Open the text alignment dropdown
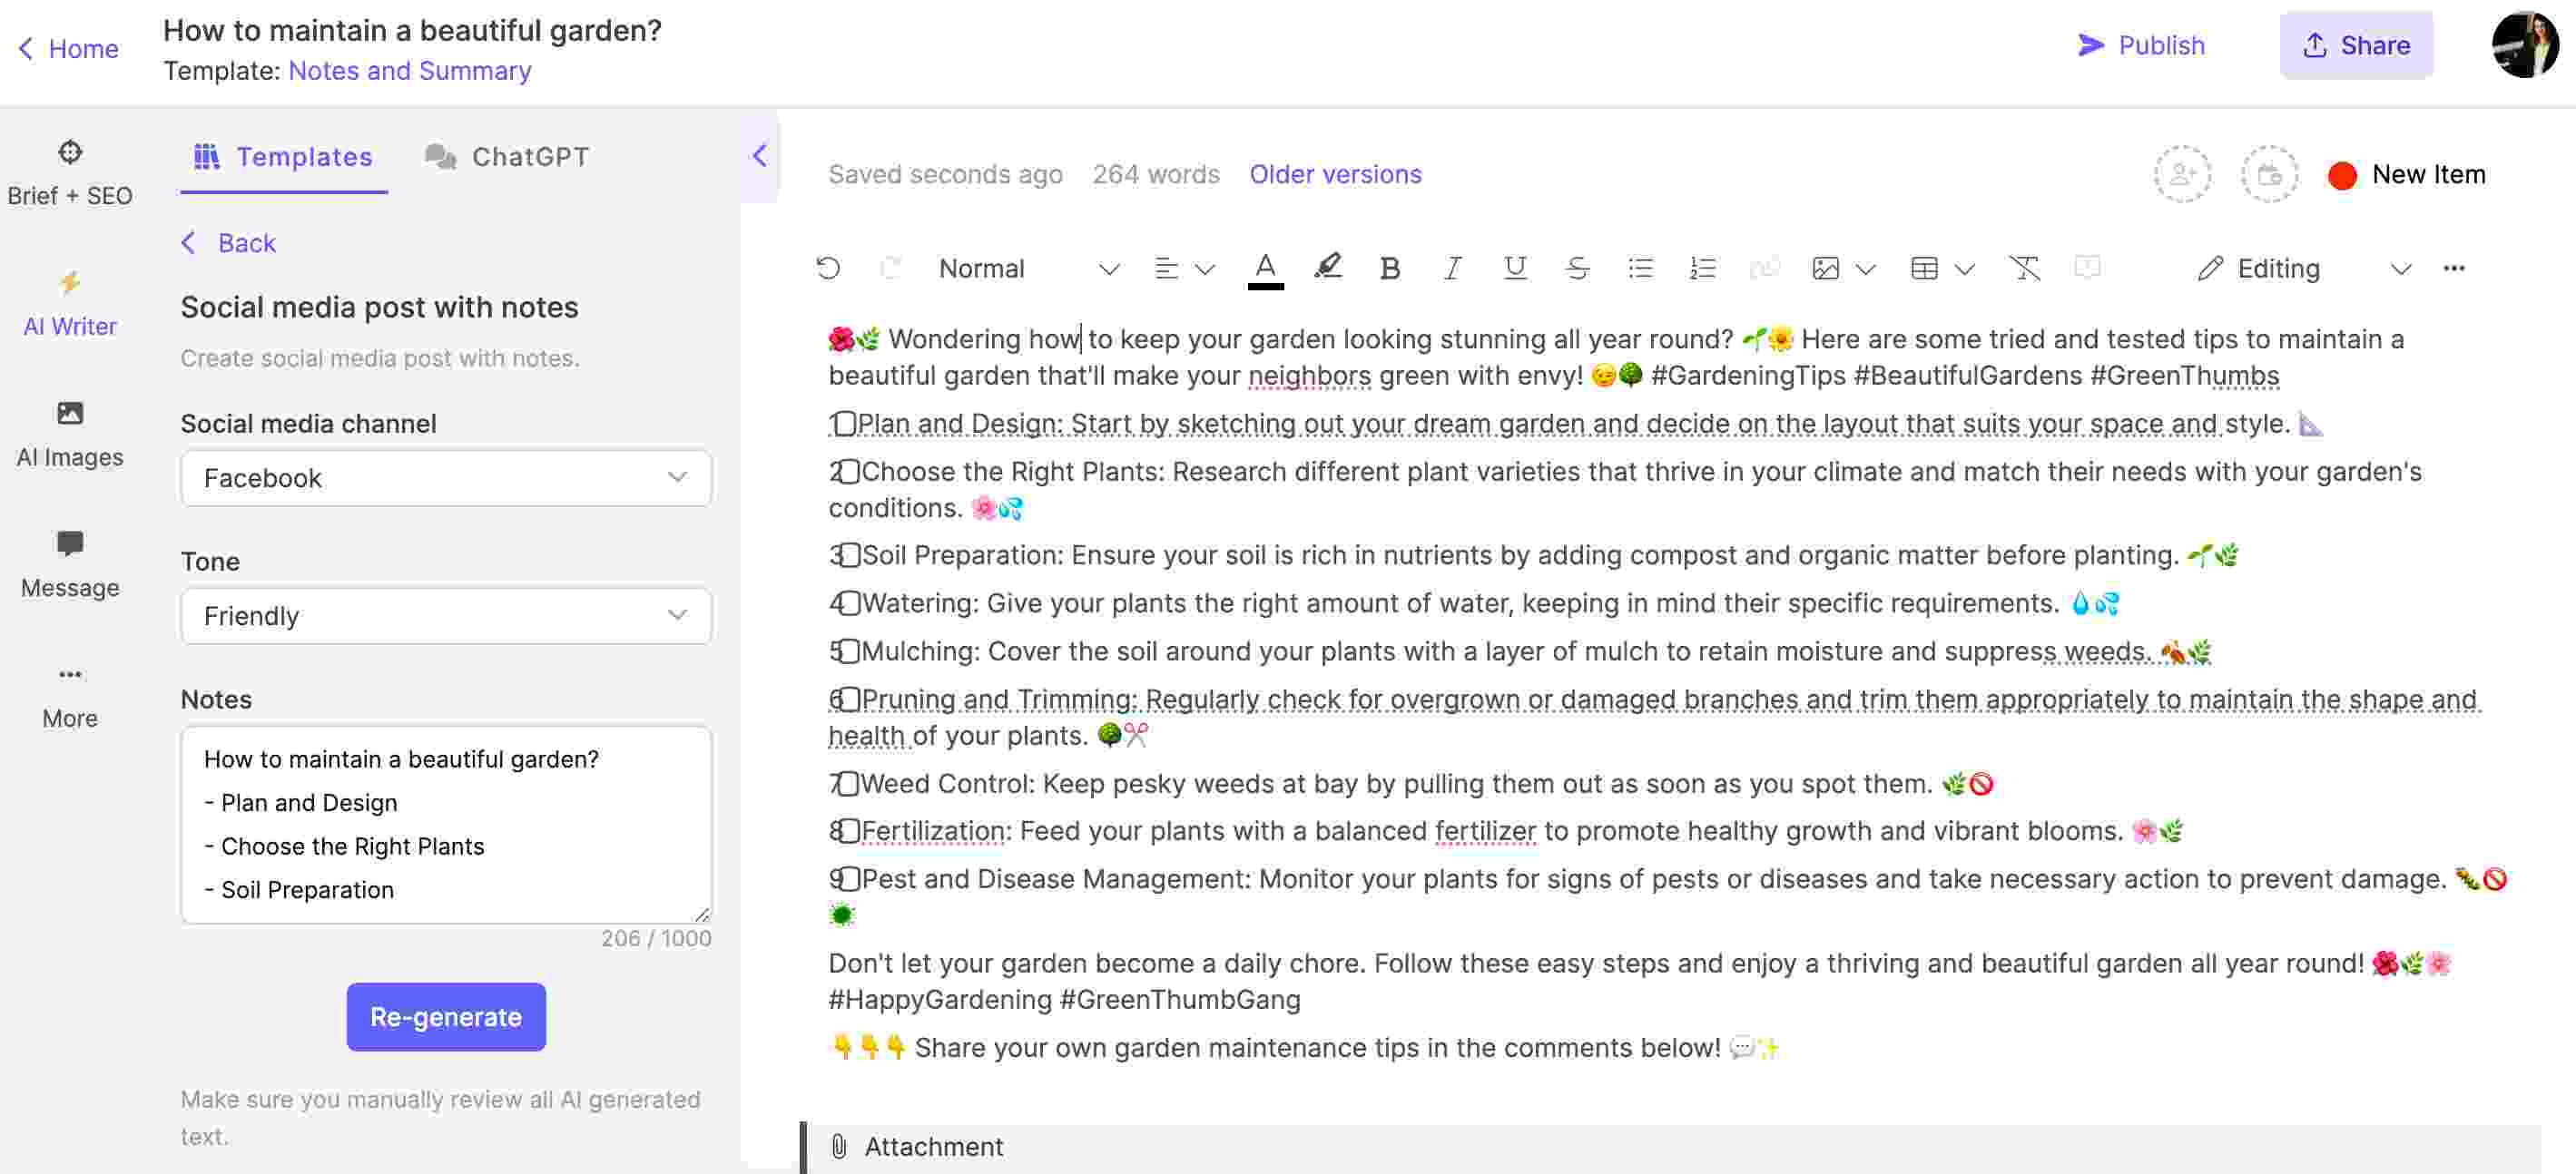 pyautogui.click(x=1181, y=266)
